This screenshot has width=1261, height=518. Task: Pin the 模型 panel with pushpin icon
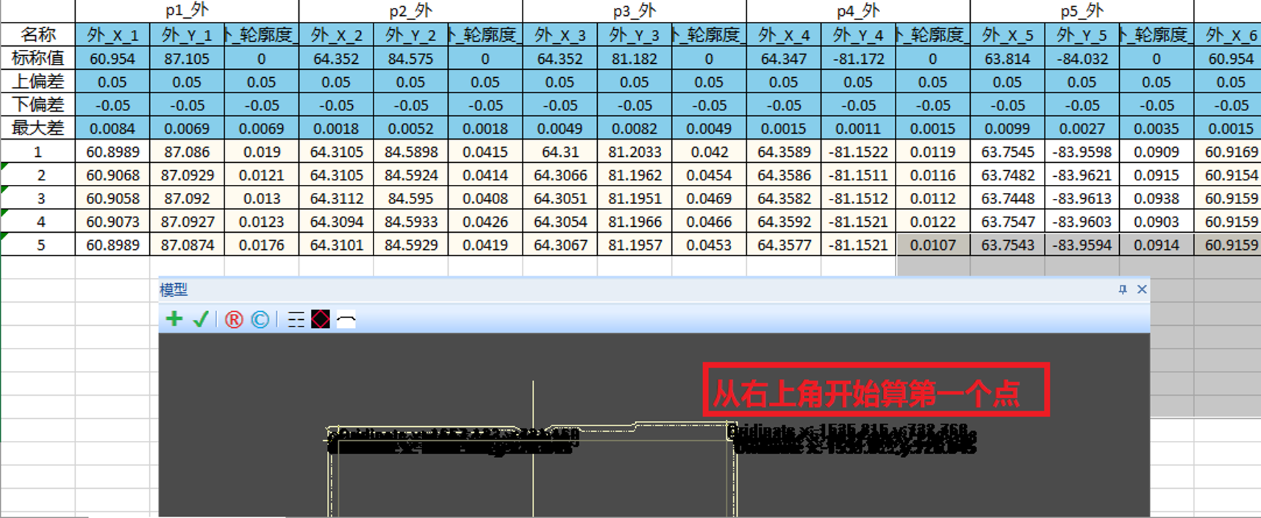pyautogui.click(x=1123, y=289)
